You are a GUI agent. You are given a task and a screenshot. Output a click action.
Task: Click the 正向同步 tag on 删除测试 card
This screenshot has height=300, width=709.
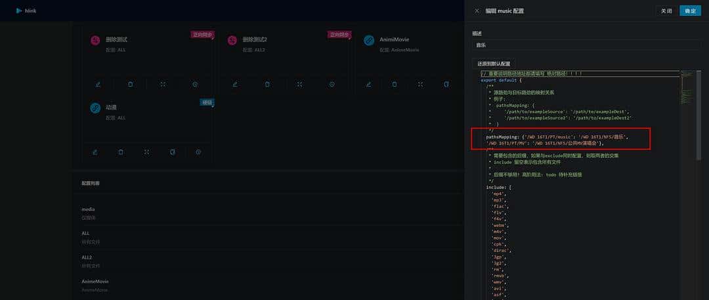pos(202,34)
